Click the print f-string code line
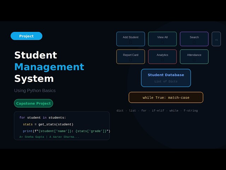The height and width of the screenshot is (170, 226). click(x=67, y=131)
